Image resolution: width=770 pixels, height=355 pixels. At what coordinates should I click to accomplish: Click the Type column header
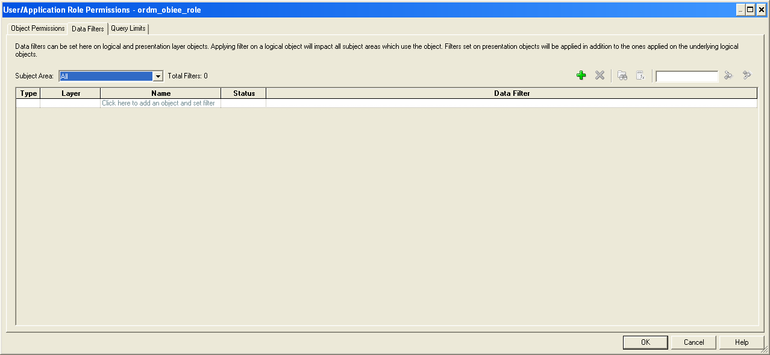[x=28, y=93]
